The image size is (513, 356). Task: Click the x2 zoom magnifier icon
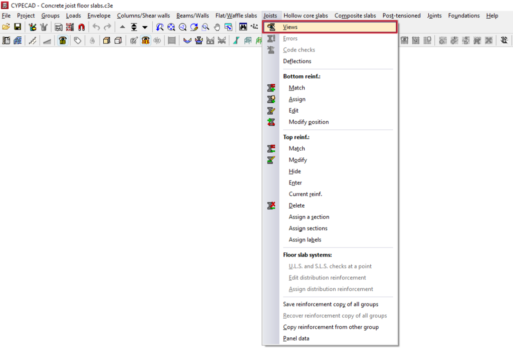(182, 27)
